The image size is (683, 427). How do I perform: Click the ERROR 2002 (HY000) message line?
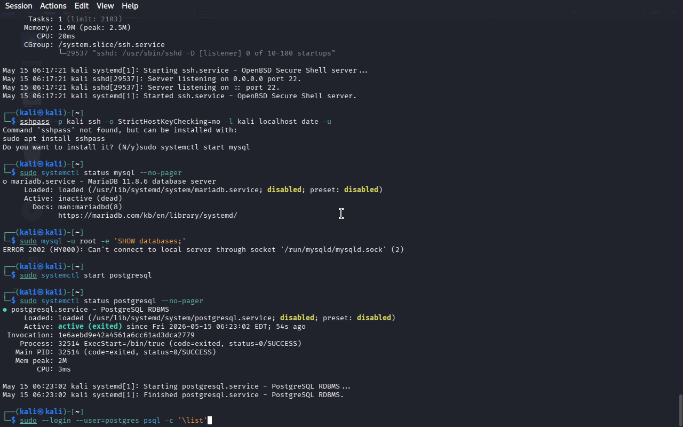pyautogui.click(x=203, y=250)
